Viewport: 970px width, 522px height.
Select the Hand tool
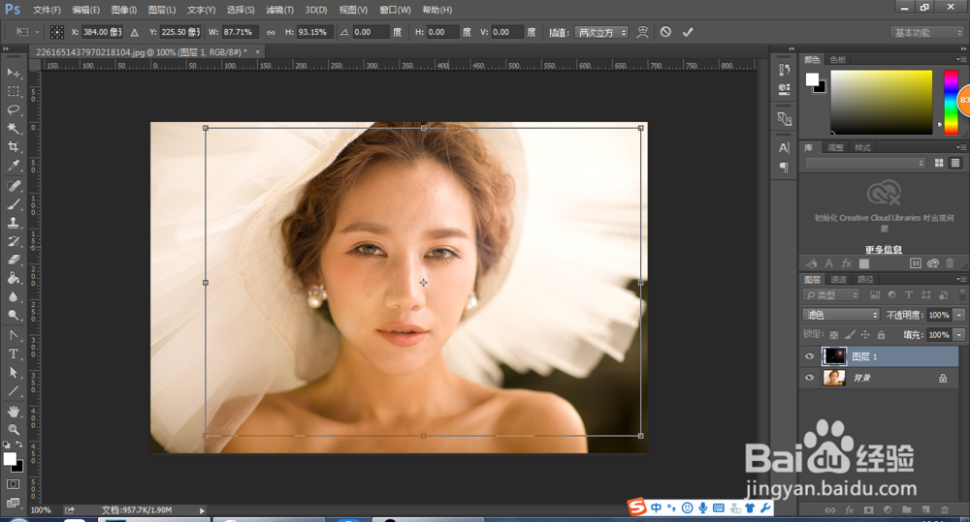coord(14,411)
